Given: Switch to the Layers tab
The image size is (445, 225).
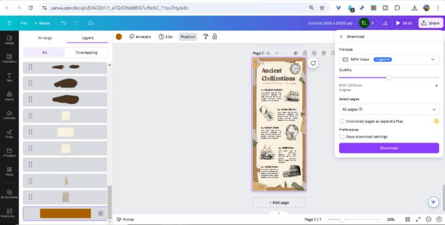Looking at the screenshot, I should (x=87, y=37).
